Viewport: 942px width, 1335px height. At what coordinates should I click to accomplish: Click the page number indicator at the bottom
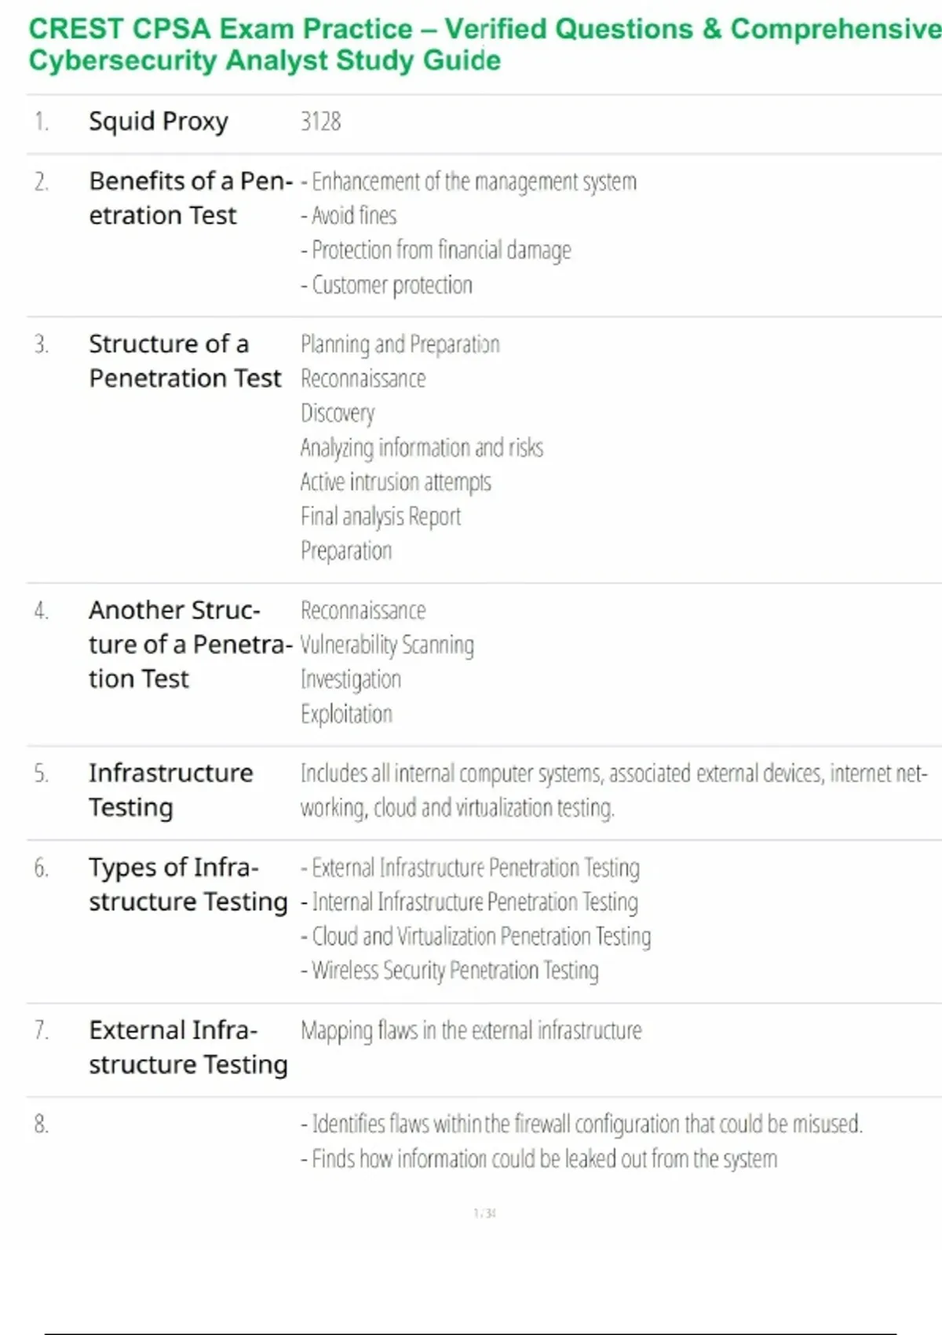[484, 1213]
